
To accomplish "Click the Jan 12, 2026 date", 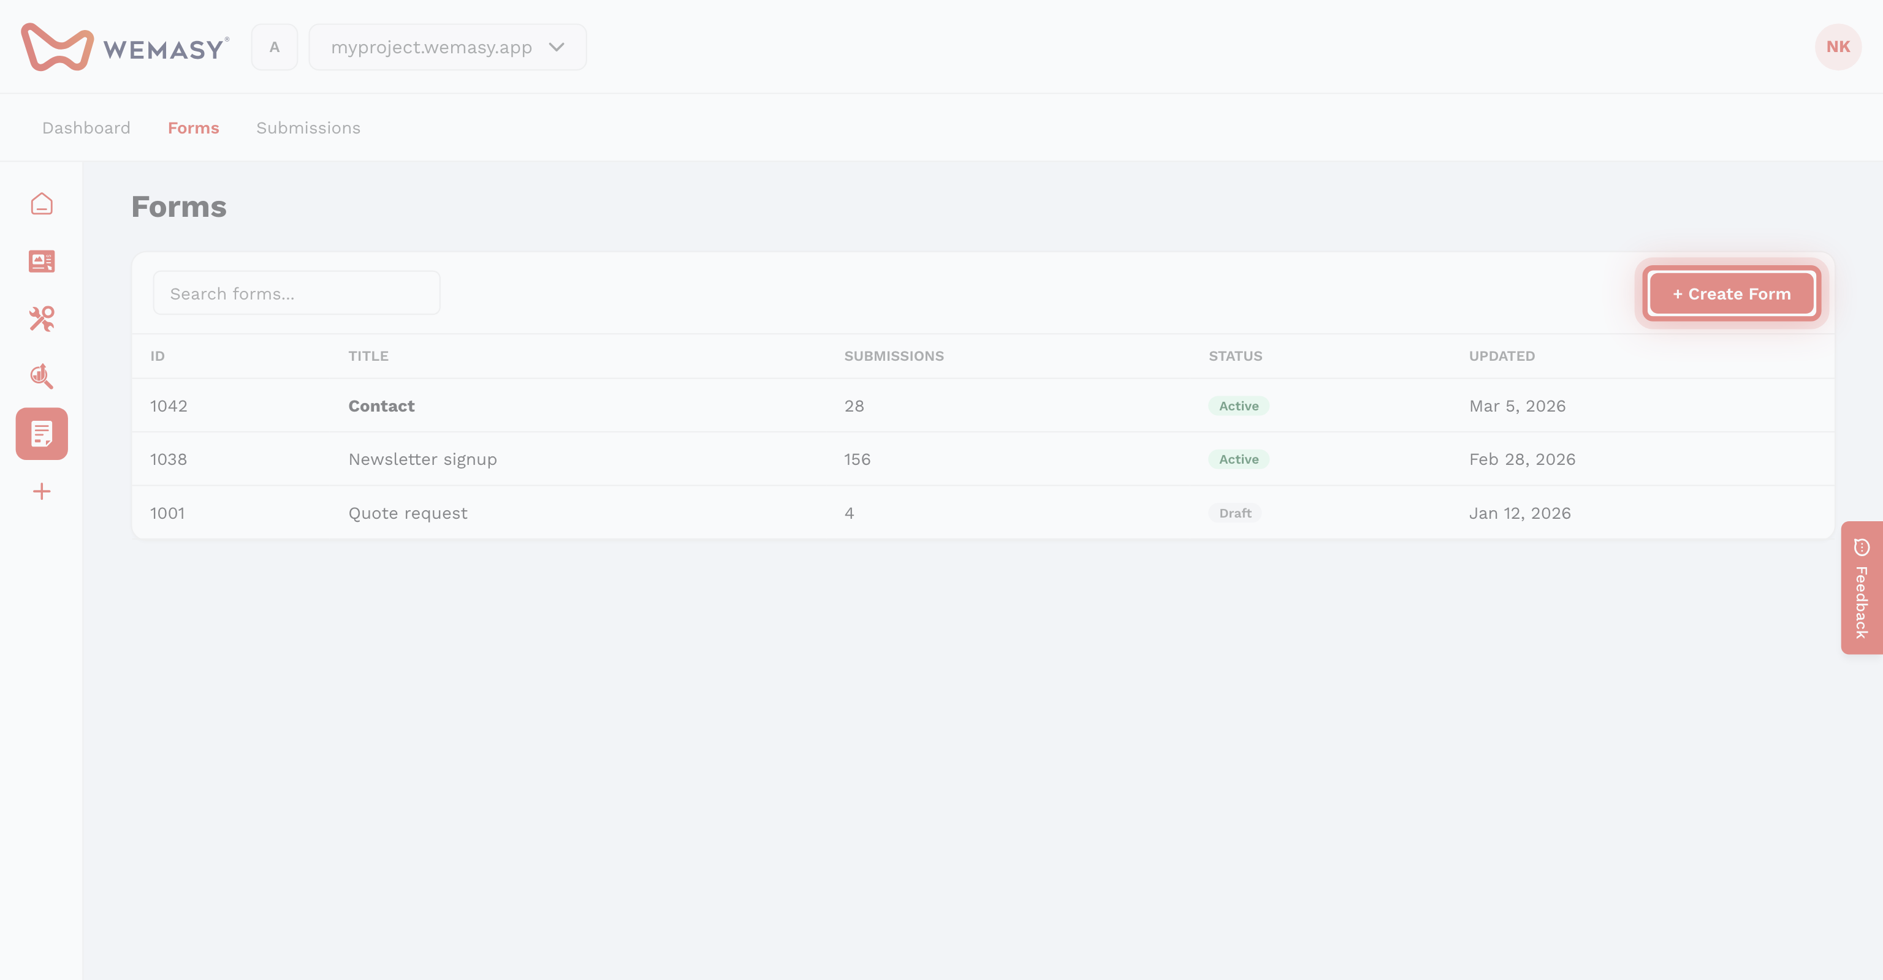I will (1520, 513).
